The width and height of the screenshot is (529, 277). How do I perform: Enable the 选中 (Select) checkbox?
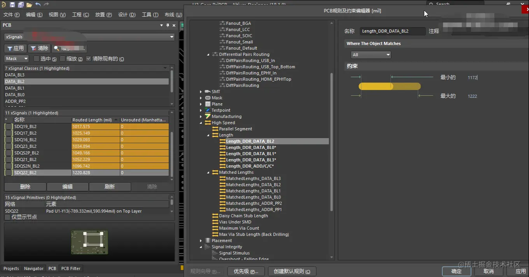pos(36,59)
